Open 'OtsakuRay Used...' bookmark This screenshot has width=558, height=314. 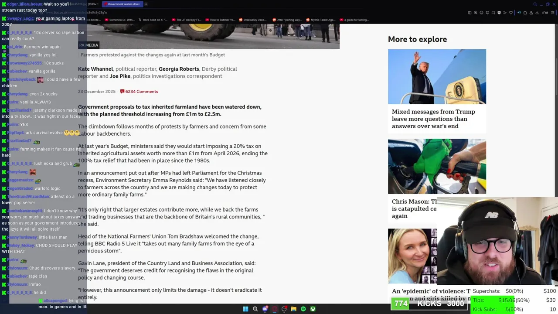(x=252, y=20)
